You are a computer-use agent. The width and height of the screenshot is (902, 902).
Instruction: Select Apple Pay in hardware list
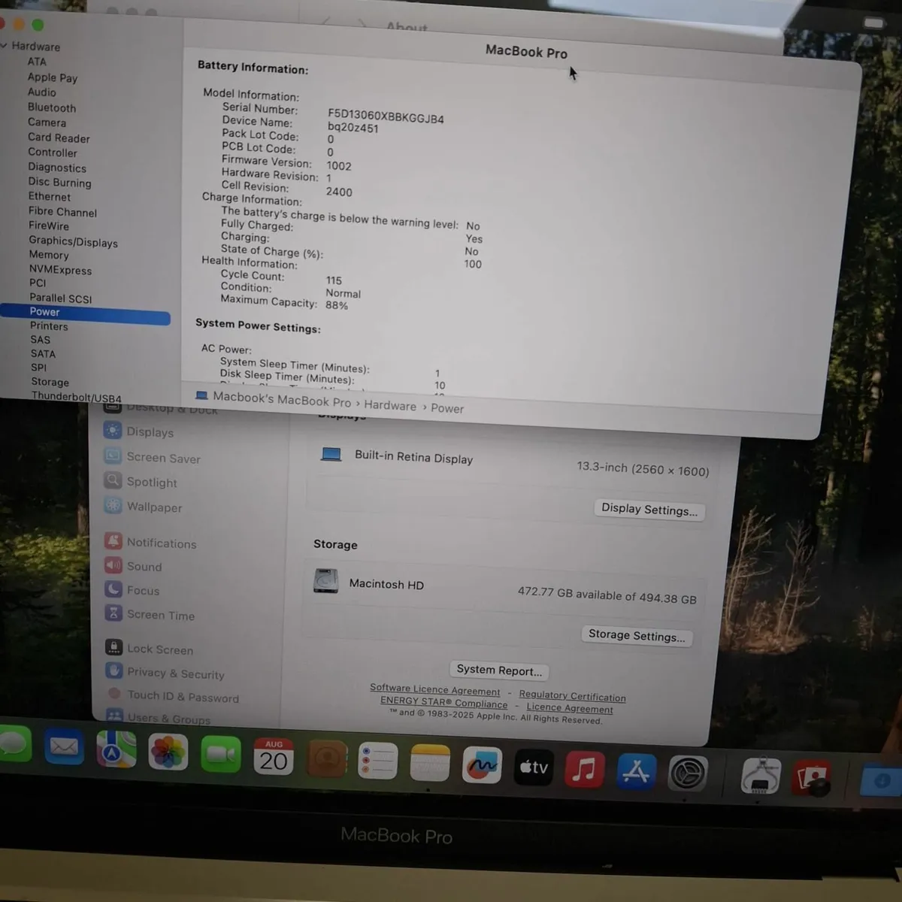pyautogui.click(x=53, y=77)
